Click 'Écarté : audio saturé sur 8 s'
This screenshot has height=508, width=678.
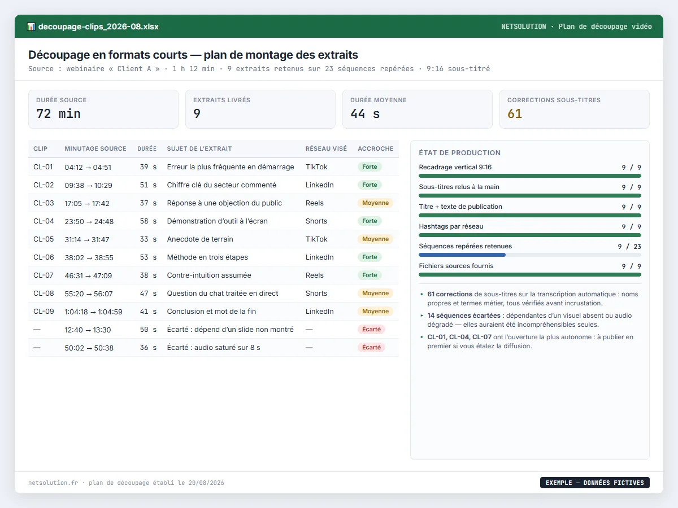(x=214, y=348)
